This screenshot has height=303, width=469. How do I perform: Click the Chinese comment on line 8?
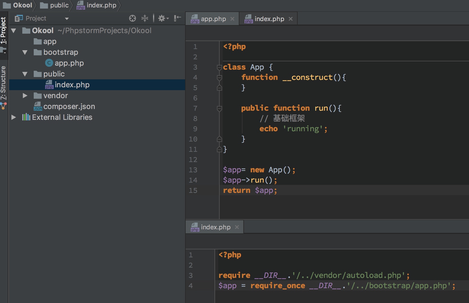(282, 118)
